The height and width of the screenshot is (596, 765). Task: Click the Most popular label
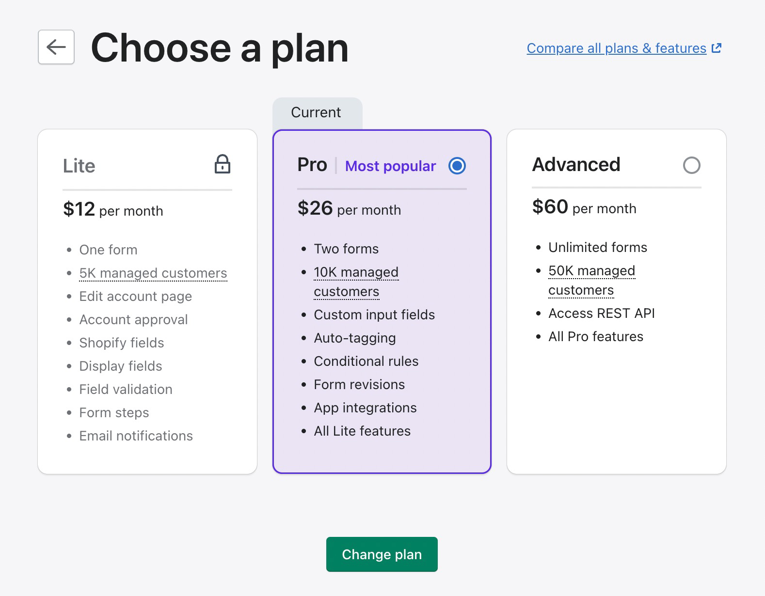(390, 166)
